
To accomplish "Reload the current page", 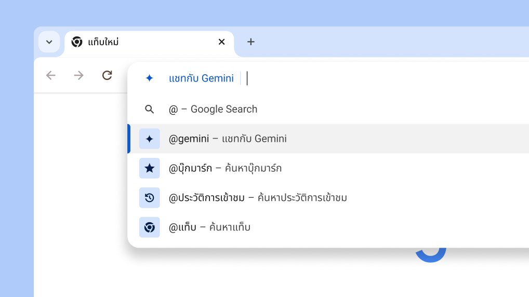I will [107, 75].
